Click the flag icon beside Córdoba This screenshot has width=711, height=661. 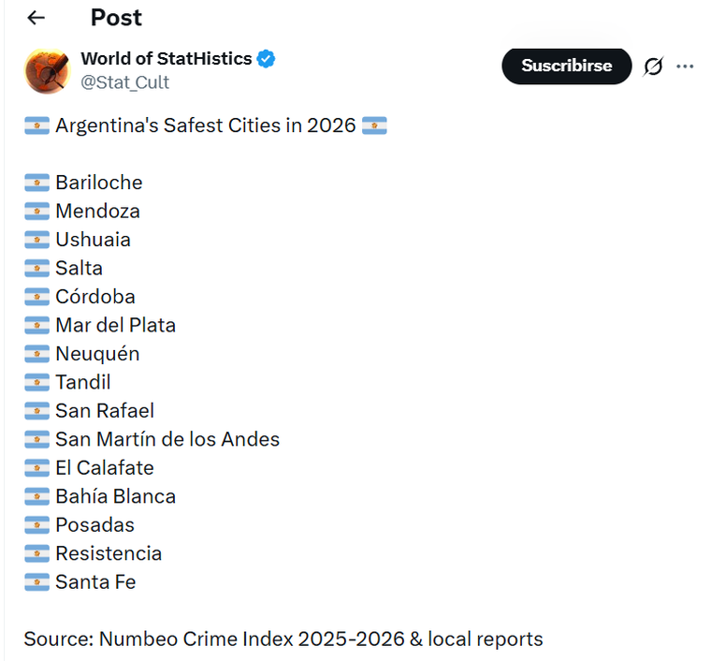36,297
